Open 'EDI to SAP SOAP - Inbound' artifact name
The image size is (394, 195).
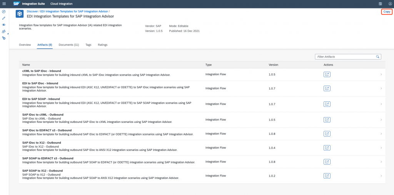pyautogui.click(x=41, y=99)
